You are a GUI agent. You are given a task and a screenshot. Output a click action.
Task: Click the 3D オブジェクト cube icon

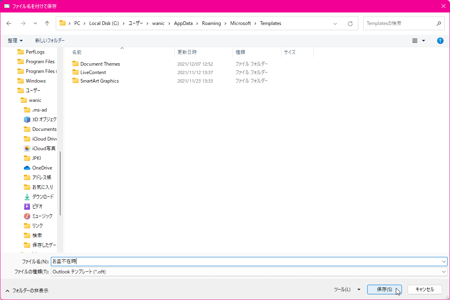pyautogui.click(x=27, y=120)
